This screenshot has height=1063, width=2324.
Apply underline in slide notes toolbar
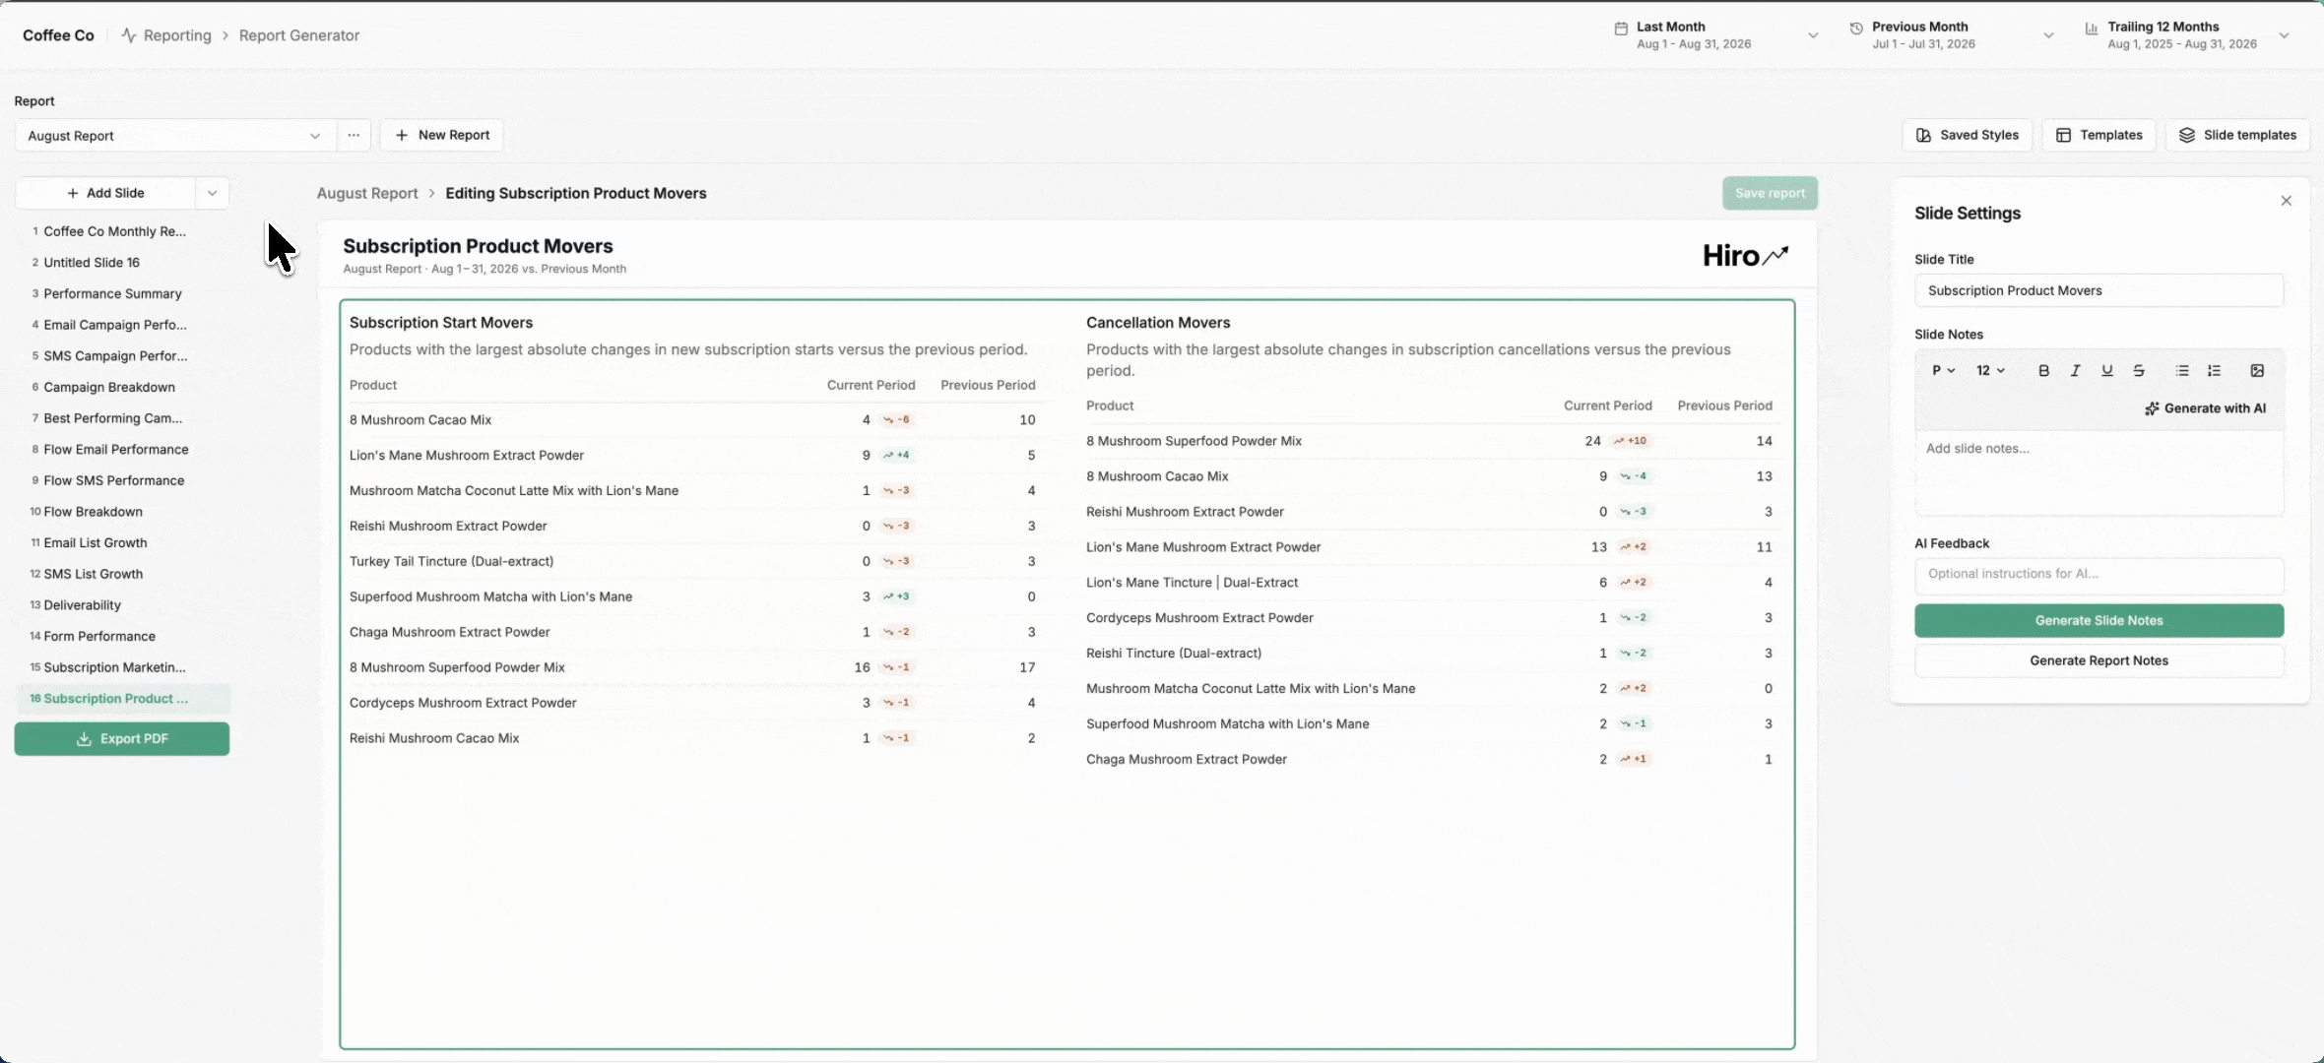pos(2106,371)
